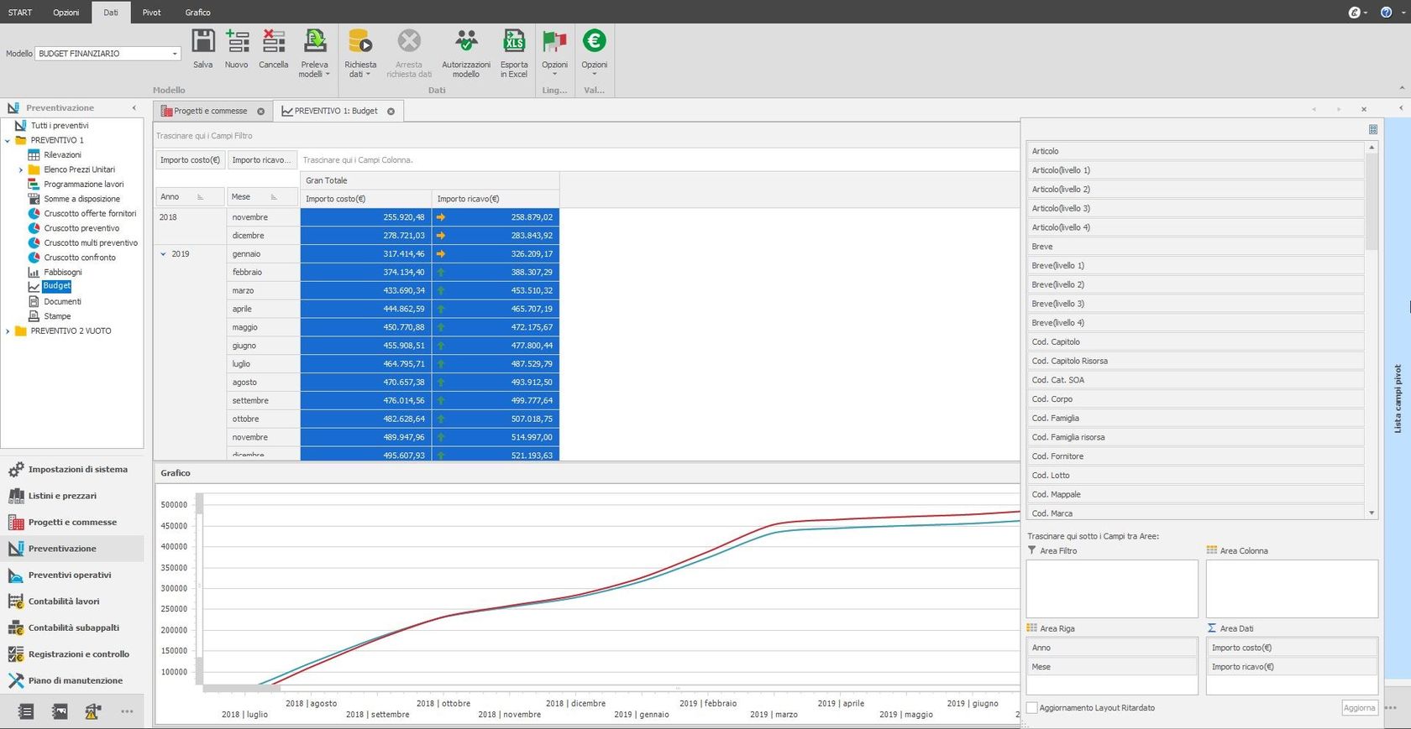Switch to the Pivot ribbon tab
The image size is (1411, 729).
(151, 13)
